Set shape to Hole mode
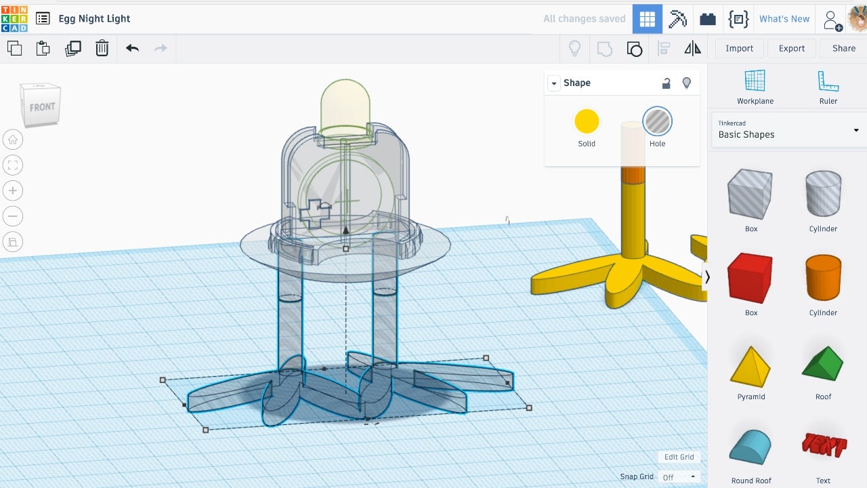This screenshot has height=488, width=867. tap(657, 122)
